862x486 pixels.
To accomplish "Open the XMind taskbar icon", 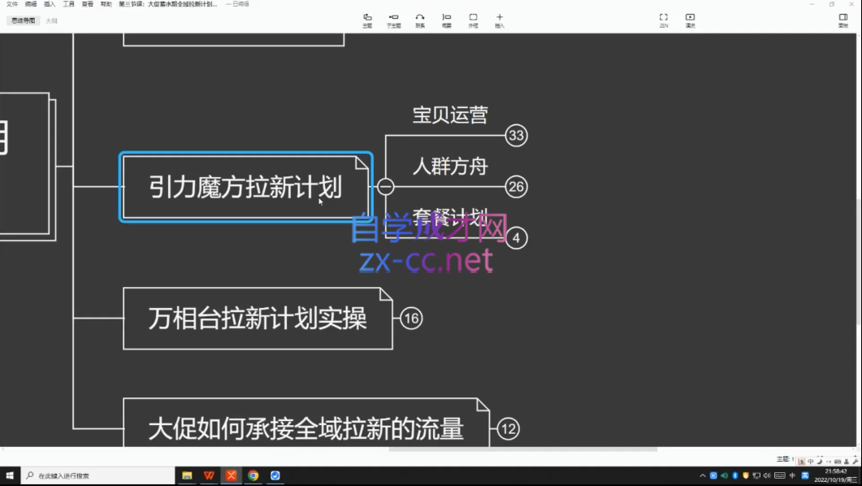I will 231,475.
